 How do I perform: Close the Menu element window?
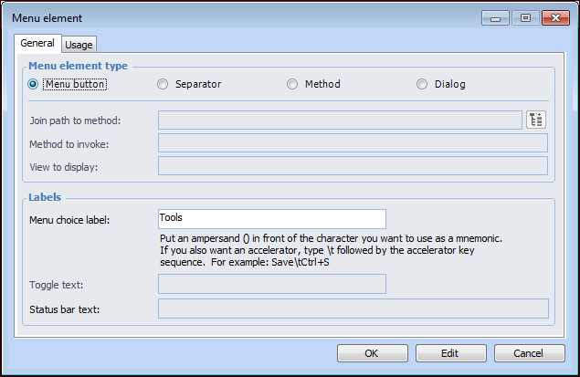[556, 16]
